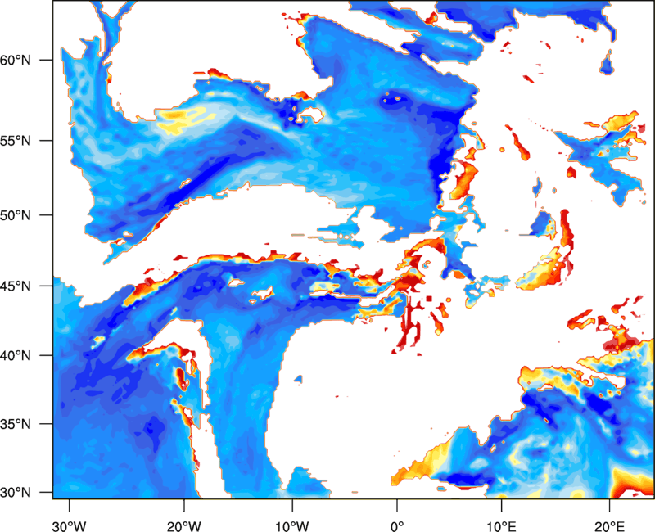Click the 45°N latitude label
Image resolution: width=655 pixels, height=532 pixels.
16,286
